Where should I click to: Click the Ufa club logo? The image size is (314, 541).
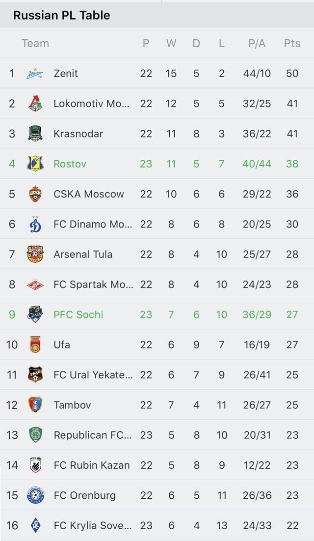coord(35,344)
